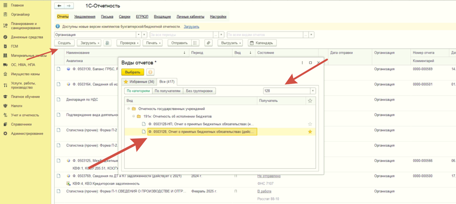Click the Декларация по НДС row

(82, 99)
